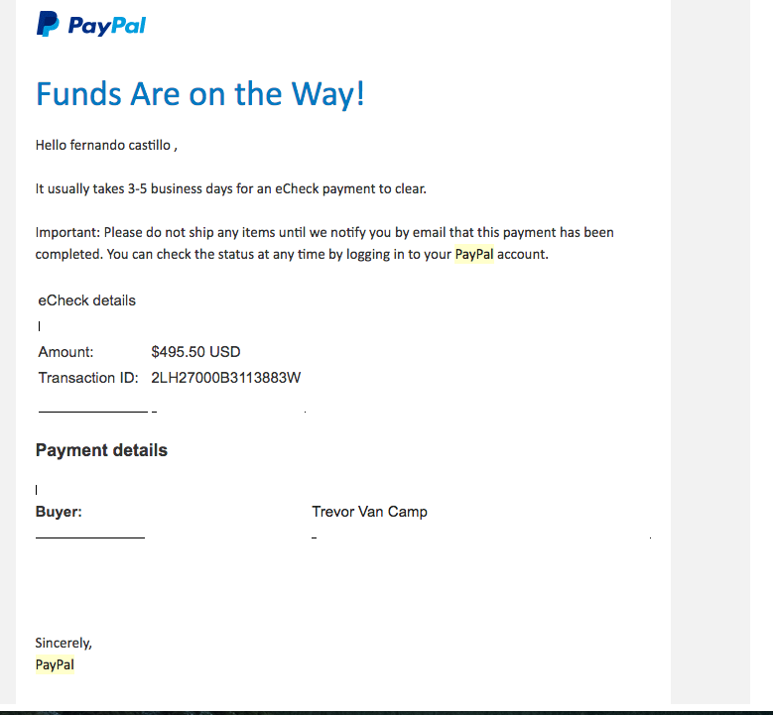Click the $495.50 USD amount
The width and height of the screenshot is (773, 715).
pyautogui.click(x=195, y=352)
